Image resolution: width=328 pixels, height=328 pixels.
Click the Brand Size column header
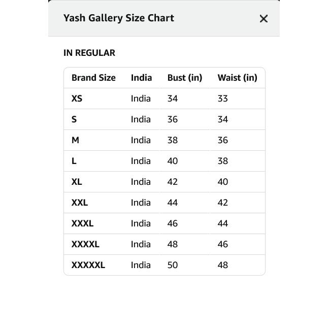(x=93, y=78)
